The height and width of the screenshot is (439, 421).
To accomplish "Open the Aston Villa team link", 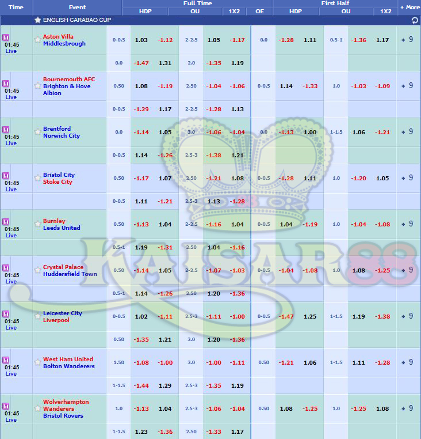I will coord(58,37).
